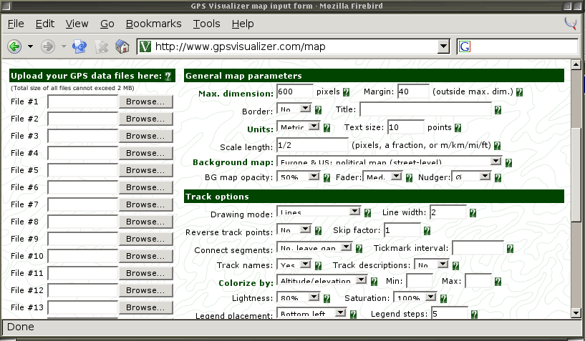Expand the Units dropdown

click(313, 127)
